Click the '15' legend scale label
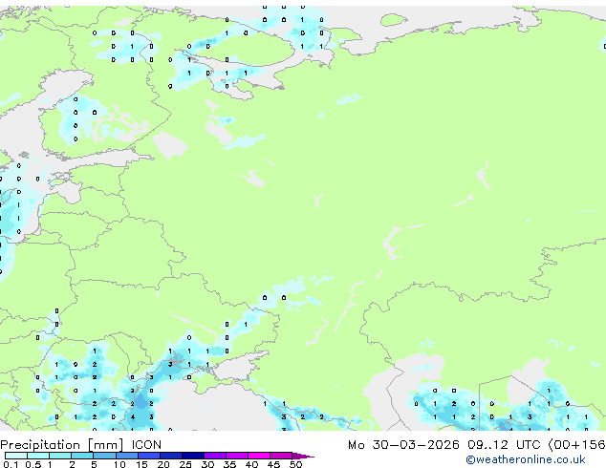Image resolution: width=606 pixels, height=468 pixels. click(141, 464)
